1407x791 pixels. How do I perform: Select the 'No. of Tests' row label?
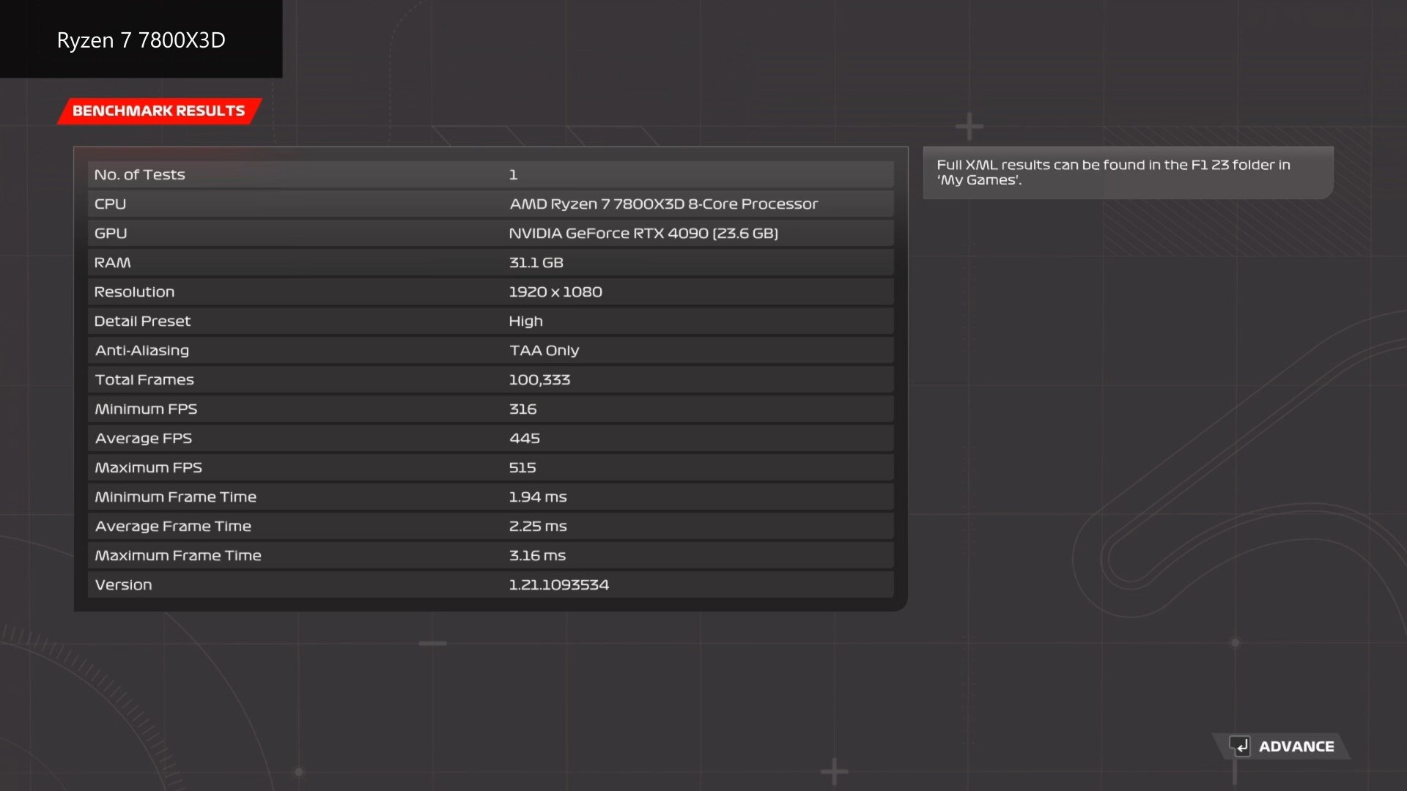[x=139, y=175]
